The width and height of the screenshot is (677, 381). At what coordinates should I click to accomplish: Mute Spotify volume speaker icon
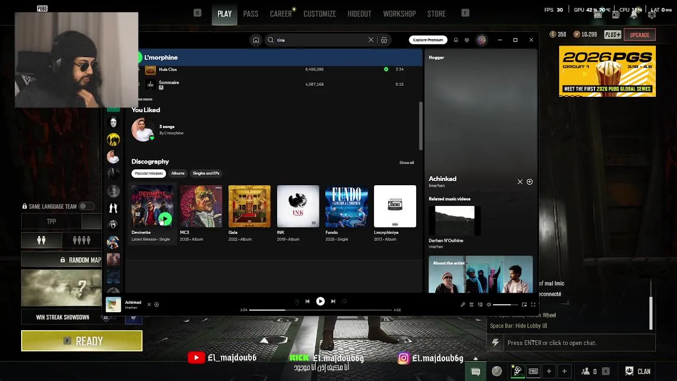pos(489,304)
